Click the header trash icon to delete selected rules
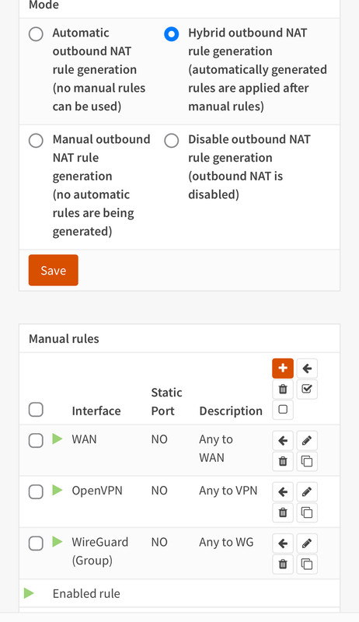This screenshot has height=622, width=359. 283,389
